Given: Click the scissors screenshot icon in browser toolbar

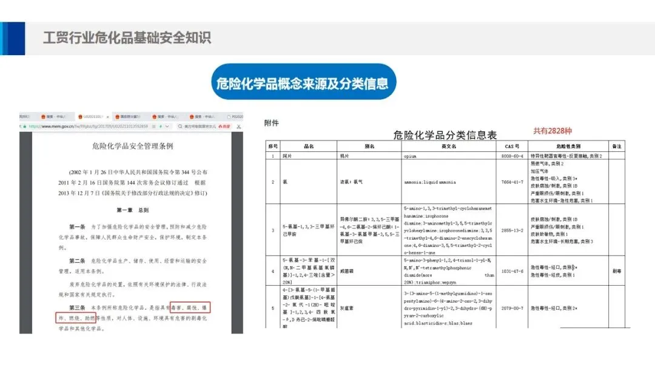Looking at the screenshot, I should [238, 126].
